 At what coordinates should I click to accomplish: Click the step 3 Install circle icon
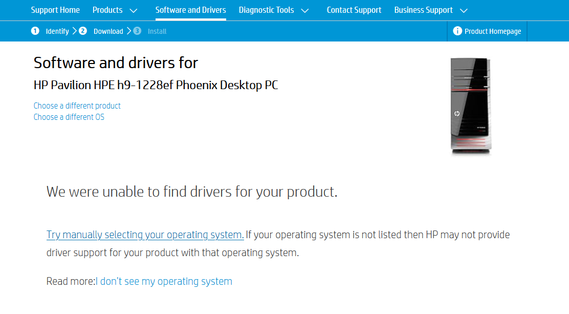(137, 31)
